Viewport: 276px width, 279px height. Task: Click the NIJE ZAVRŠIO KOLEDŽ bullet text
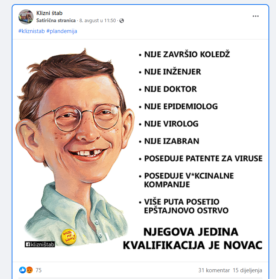(x=187, y=54)
